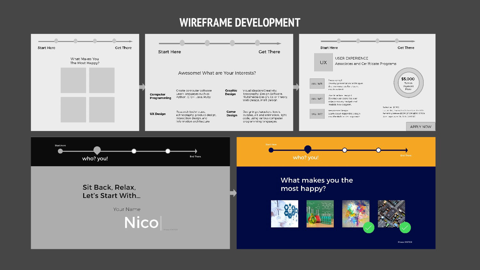Choose the chemistry flasks image
This screenshot has height=270, width=480.
tap(320, 214)
